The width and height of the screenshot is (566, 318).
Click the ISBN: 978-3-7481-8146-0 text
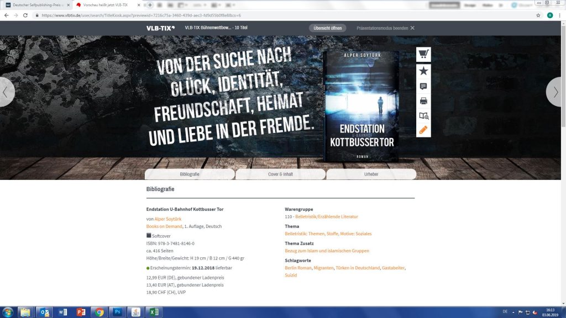170,243
